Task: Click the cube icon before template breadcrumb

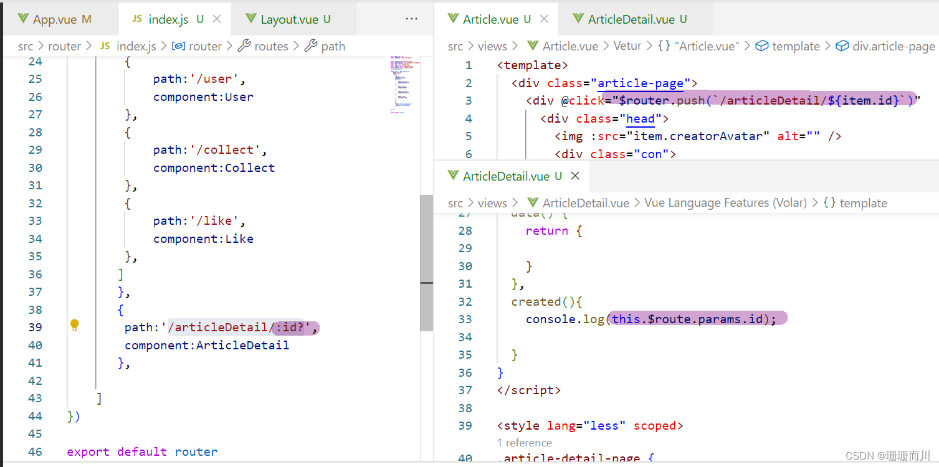Action: (x=761, y=46)
